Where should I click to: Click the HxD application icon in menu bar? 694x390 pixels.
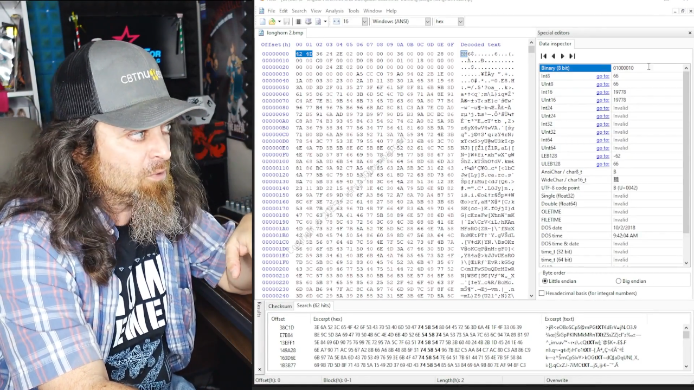point(261,11)
